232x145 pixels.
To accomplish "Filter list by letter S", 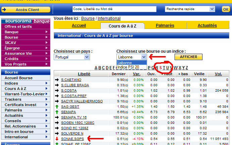I will 160,68.
